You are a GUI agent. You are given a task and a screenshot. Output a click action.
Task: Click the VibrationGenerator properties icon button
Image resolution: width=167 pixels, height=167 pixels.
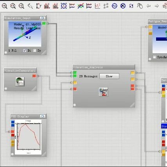click(x=20, y=82)
